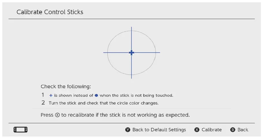264x140 pixels.
Task: Click the top end of vertical crosshair line
Action: 131,28
